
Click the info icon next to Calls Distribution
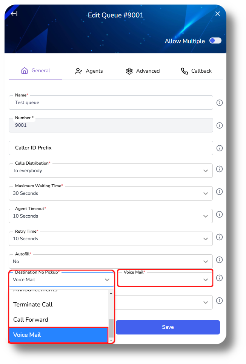[x=219, y=169]
